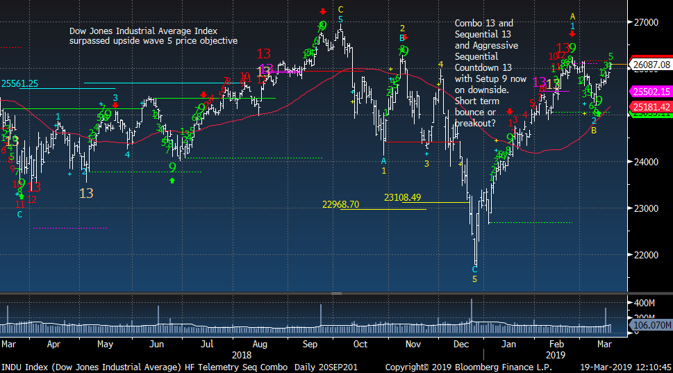
Task: Click the 25561.25 cyan level label
Action: (19, 83)
